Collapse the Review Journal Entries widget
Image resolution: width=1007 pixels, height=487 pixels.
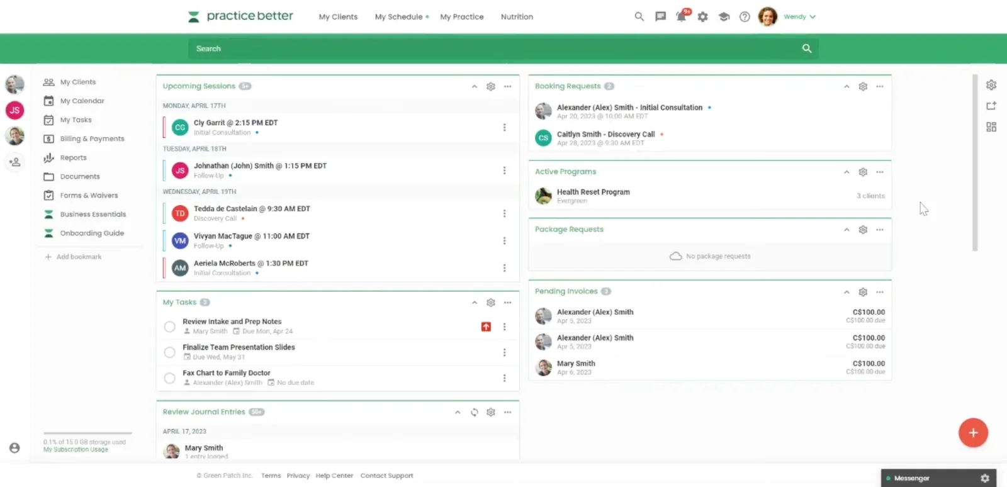pos(458,412)
